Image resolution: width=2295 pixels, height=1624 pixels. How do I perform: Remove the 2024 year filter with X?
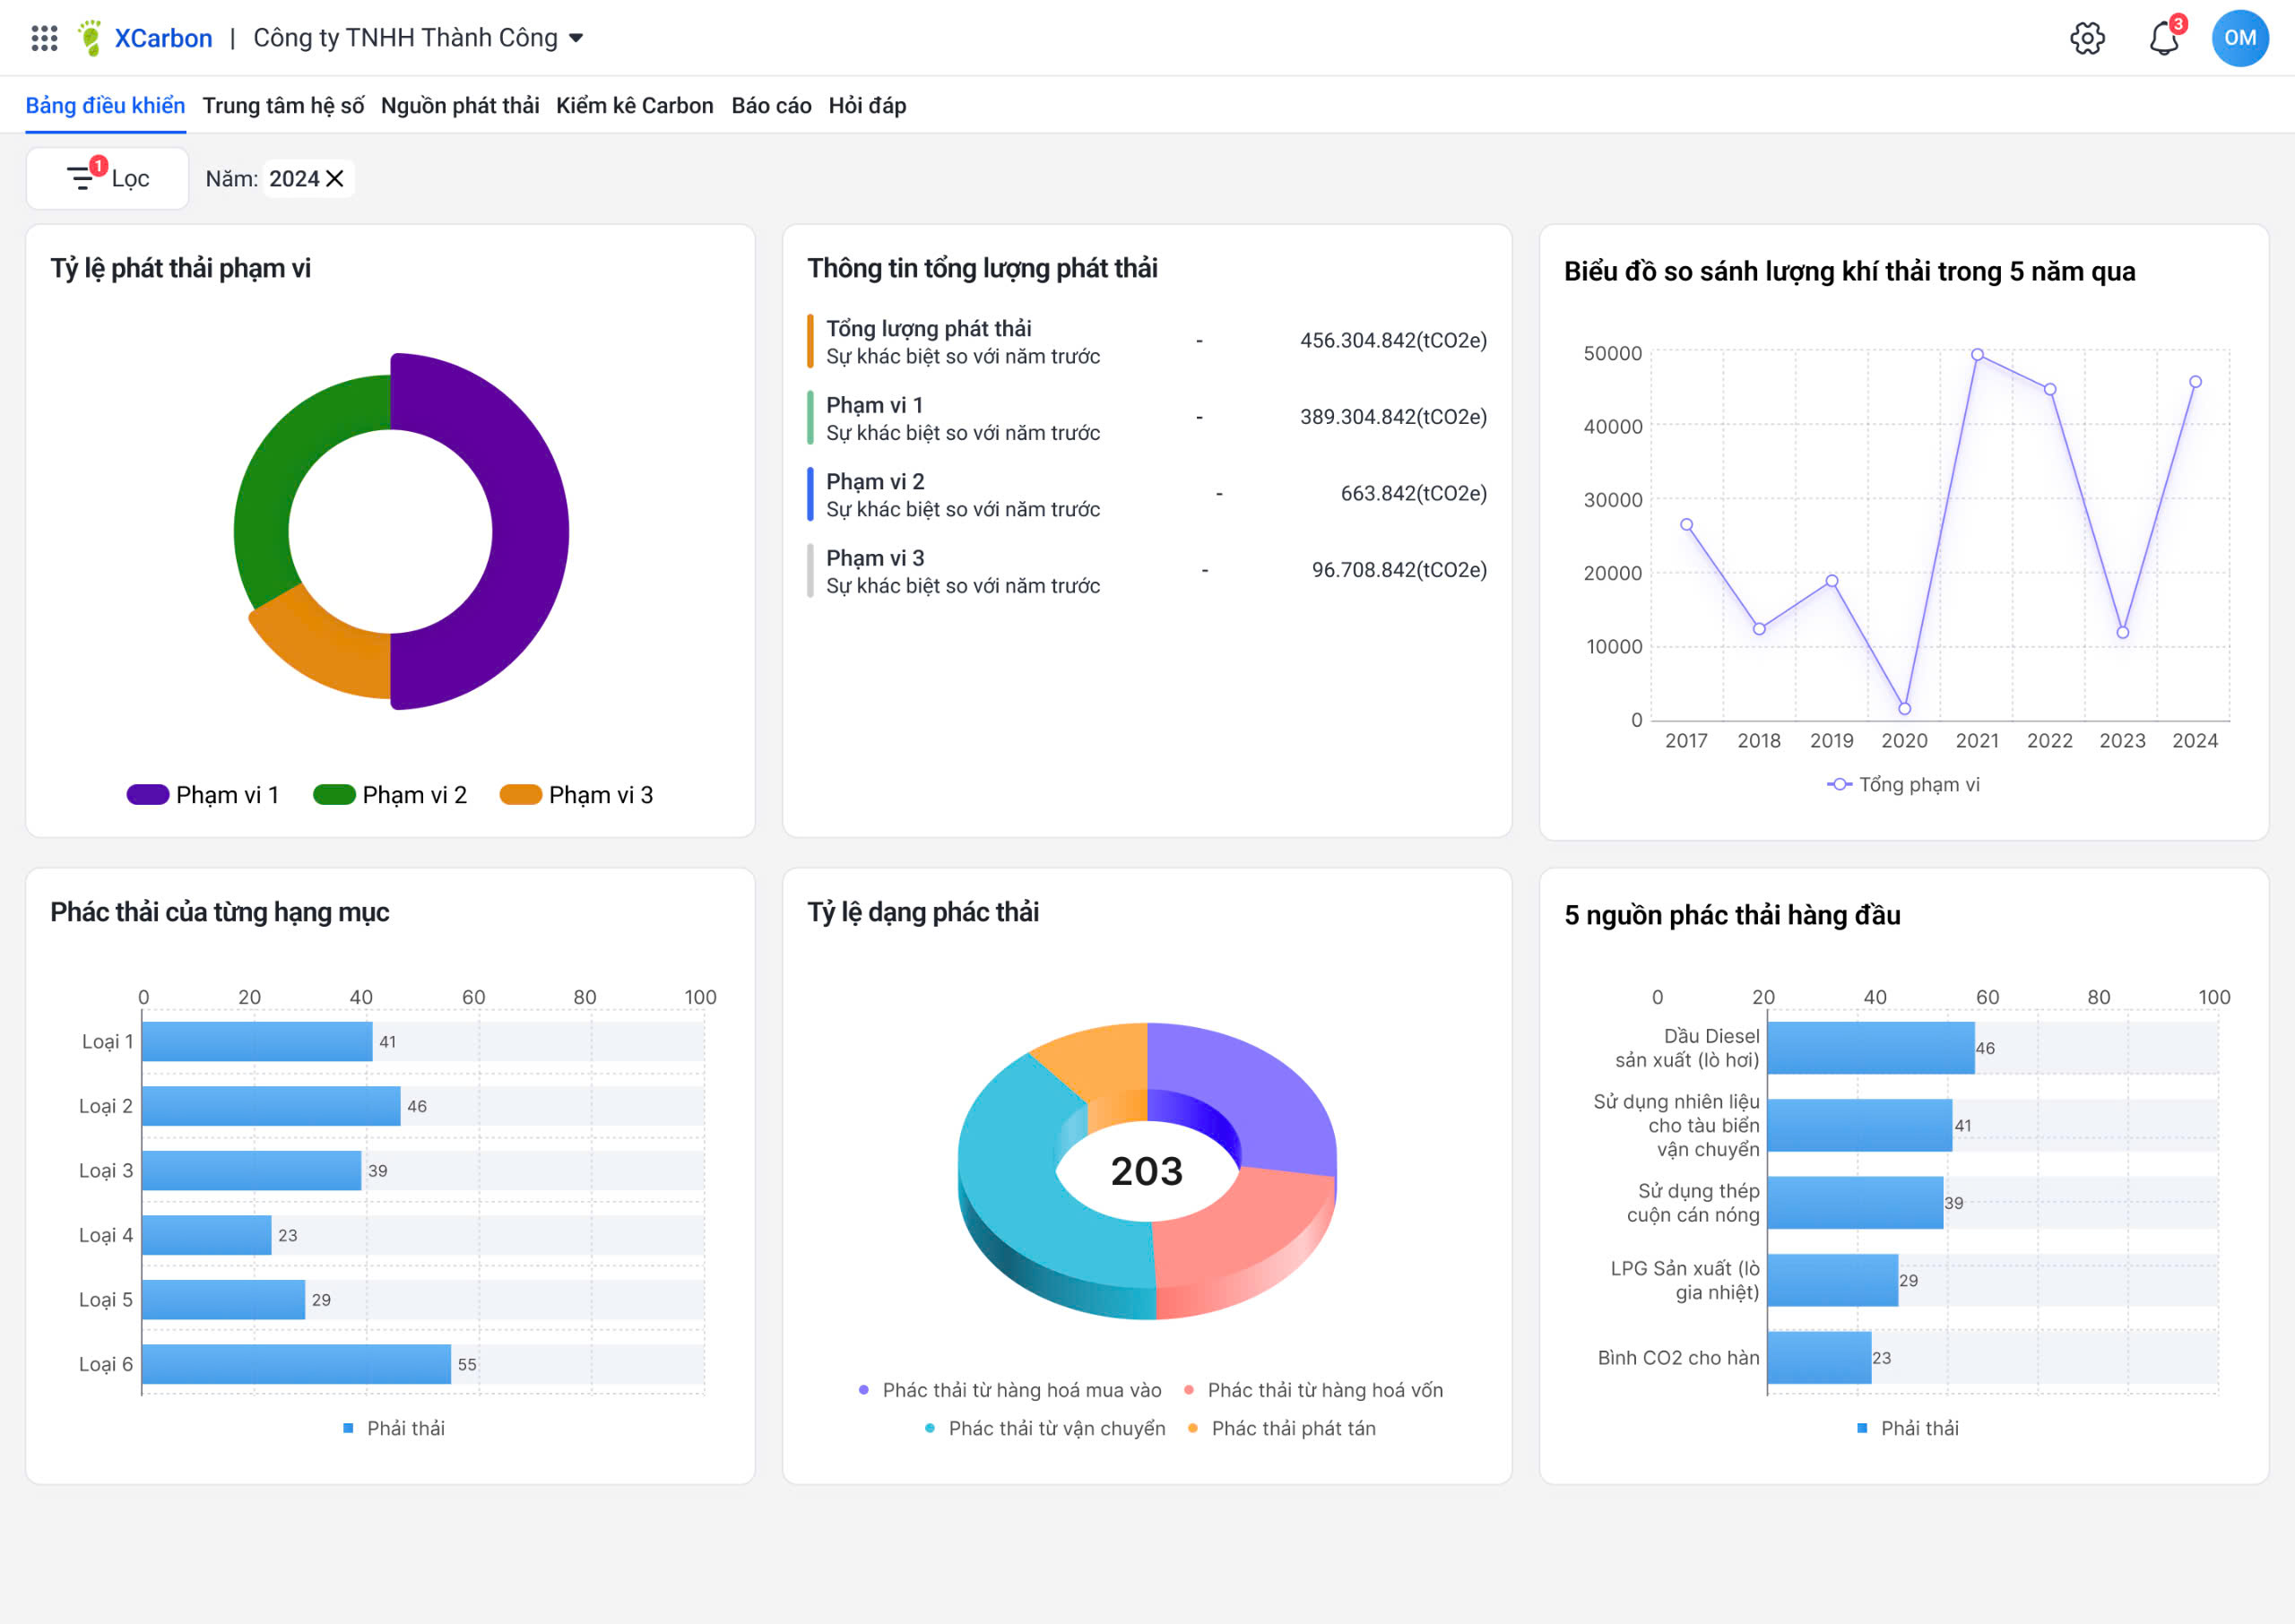point(335,179)
